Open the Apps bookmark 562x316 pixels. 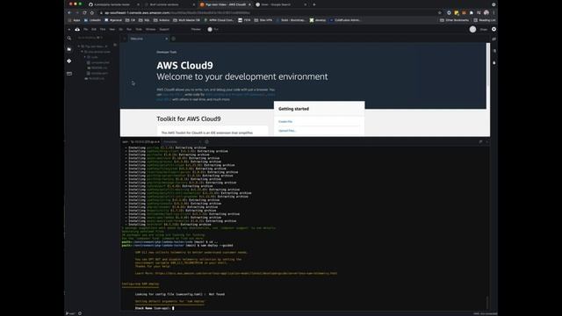click(74, 20)
